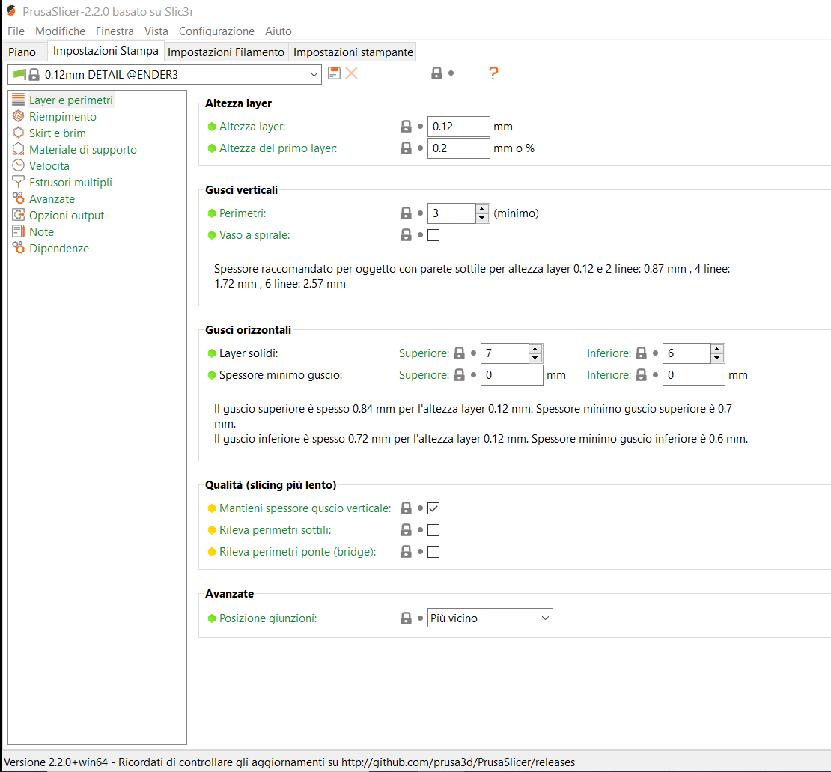Screen dimensions: 831x772
Task: Decrease Layer solidi Superiore with down arrow
Action: click(535, 358)
